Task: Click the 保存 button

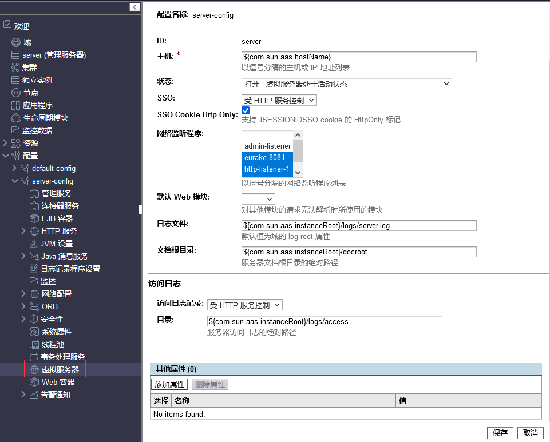Action: pos(500,433)
